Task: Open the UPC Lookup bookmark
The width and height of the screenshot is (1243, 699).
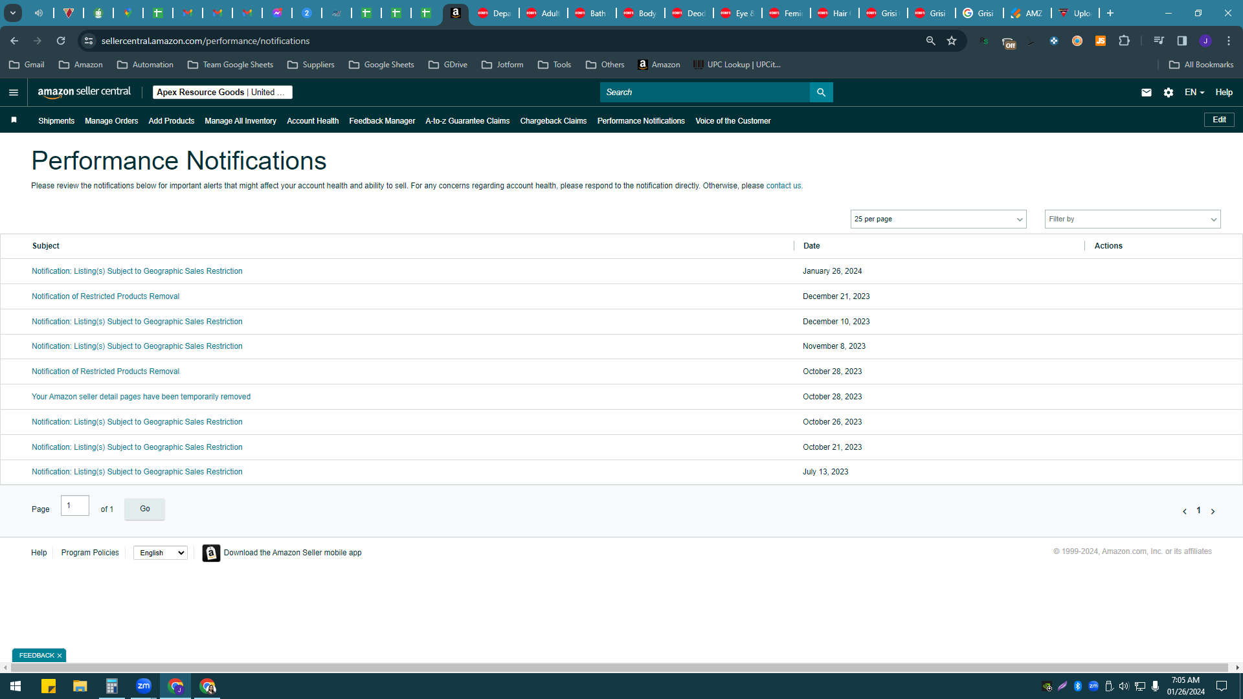Action: coord(737,65)
